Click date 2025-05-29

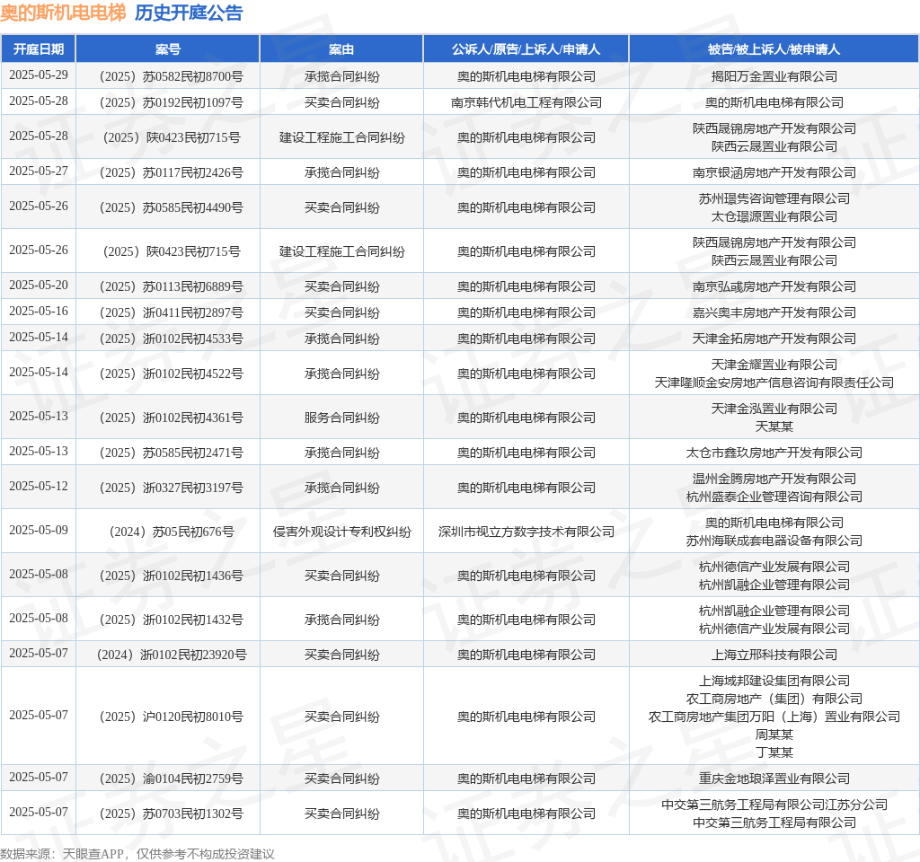coord(39,75)
